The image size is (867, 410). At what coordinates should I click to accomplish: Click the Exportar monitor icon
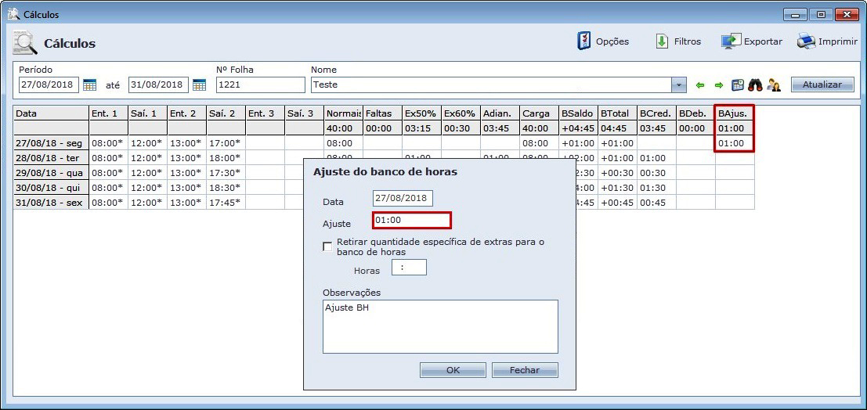[730, 41]
